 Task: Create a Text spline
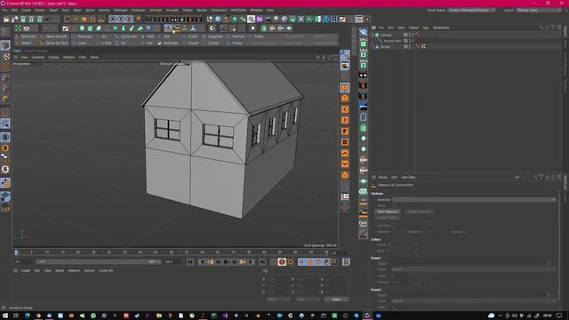[164, 36]
